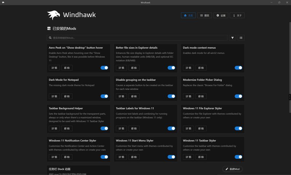Remove Modernize Folder Picker Dialog mod
This screenshot has height=175, width=291.
click(201, 96)
